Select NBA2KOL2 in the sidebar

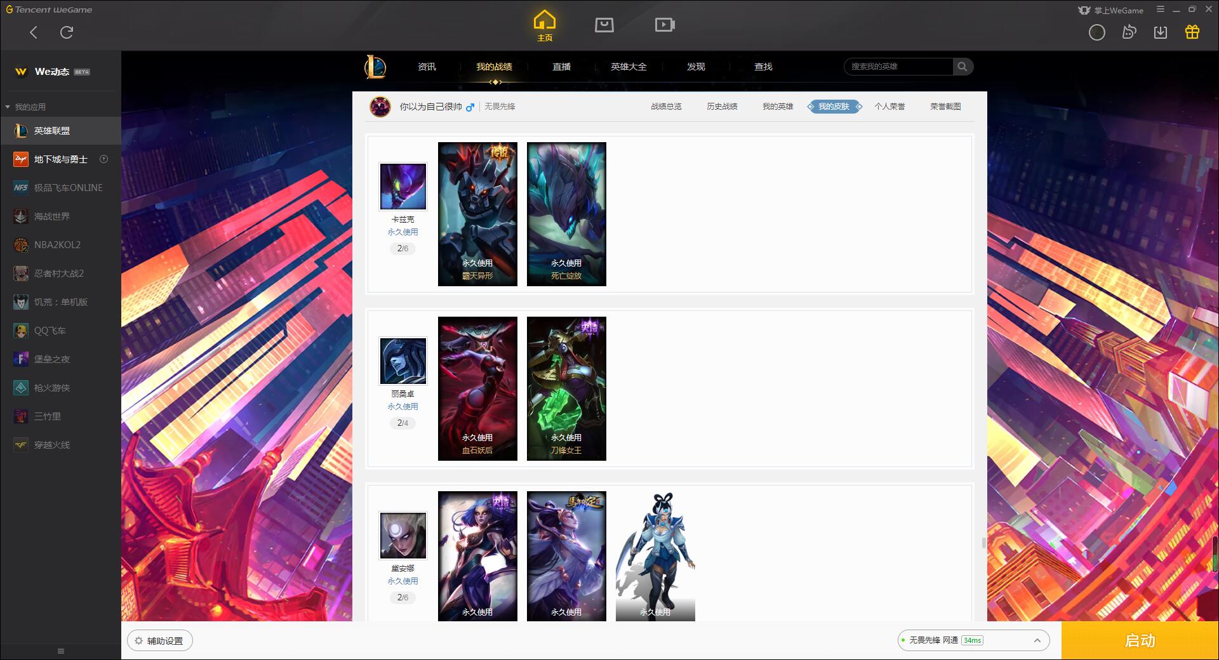[61, 245]
